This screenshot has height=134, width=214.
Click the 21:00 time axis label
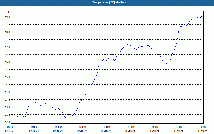[x=179, y=127]
